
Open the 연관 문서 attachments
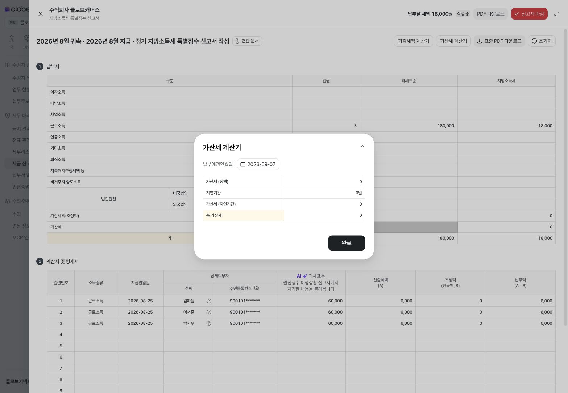(247, 41)
